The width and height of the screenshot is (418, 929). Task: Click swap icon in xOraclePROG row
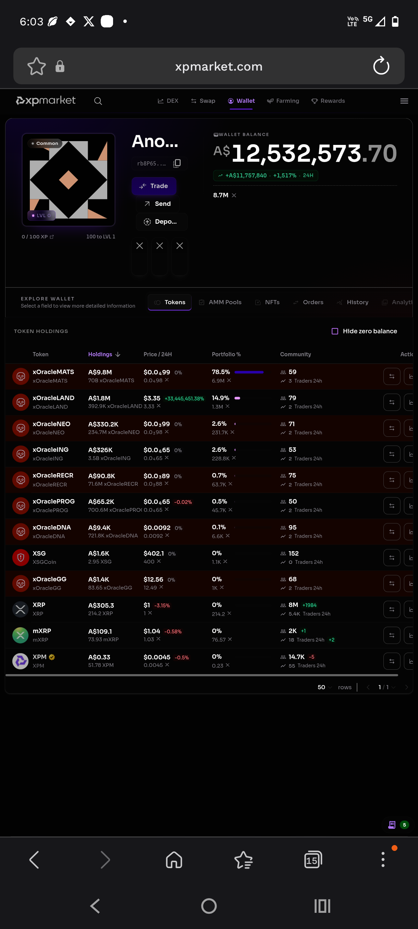point(392,506)
